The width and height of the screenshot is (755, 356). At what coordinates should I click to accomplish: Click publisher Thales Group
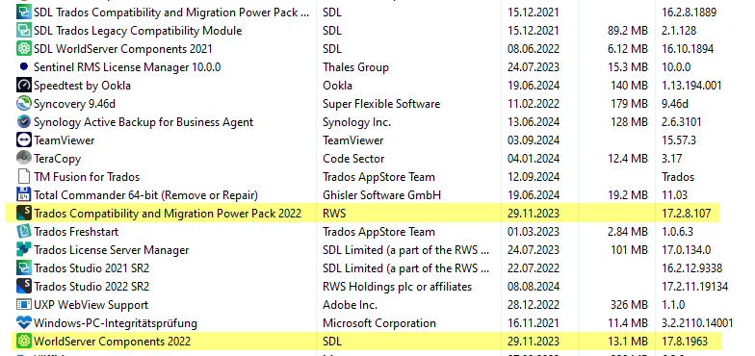(x=355, y=67)
